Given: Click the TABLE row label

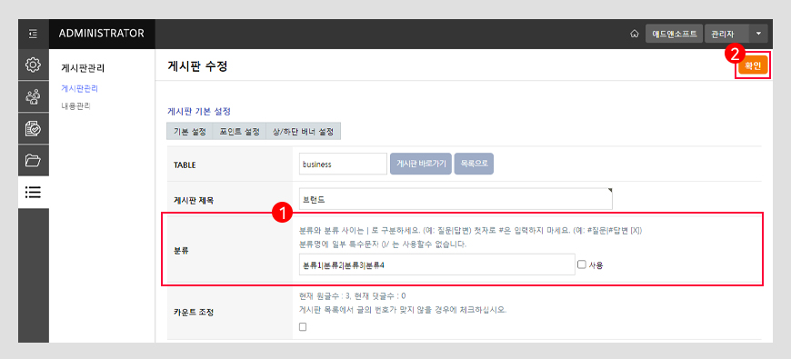Looking at the screenshot, I should (x=185, y=165).
